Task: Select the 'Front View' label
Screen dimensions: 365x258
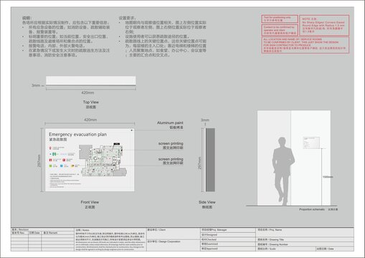Action: click(90, 202)
